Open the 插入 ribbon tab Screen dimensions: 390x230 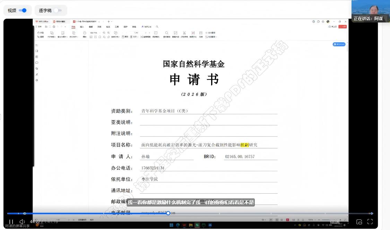82,27
